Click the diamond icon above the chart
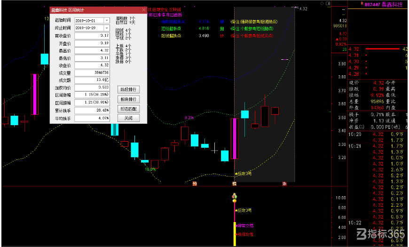This screenshot has height=247, width=409. pos(322,3)
